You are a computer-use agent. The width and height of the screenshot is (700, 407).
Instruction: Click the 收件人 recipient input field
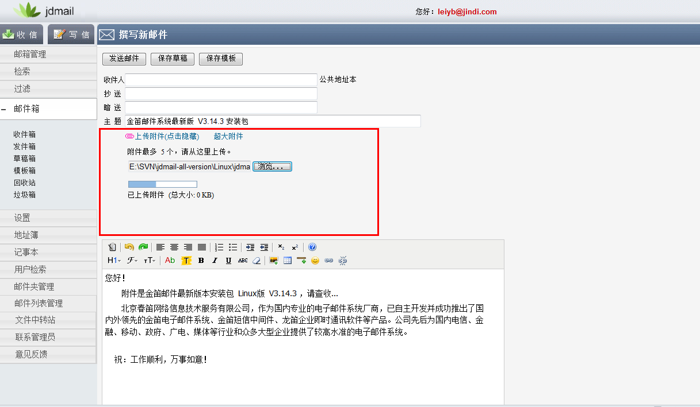pyautogui.click(x=221, y=80)
